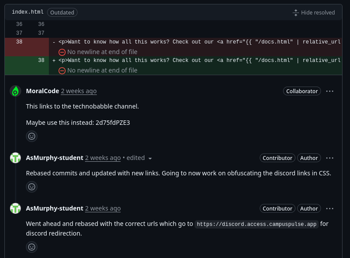The width and height of the screenshot is (350, 258).
Task: Click the Collaborator badge
Action: pyautogui.click(x=302, y=91)
